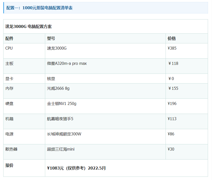
Task: Select 微星A320m-a pro max motherboard text
Action: [x=67, y=63]
